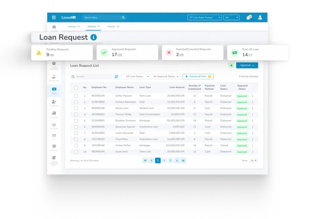Jump to the first page
The width and height of the screenshot is (320, 219).
pos(145,160)
